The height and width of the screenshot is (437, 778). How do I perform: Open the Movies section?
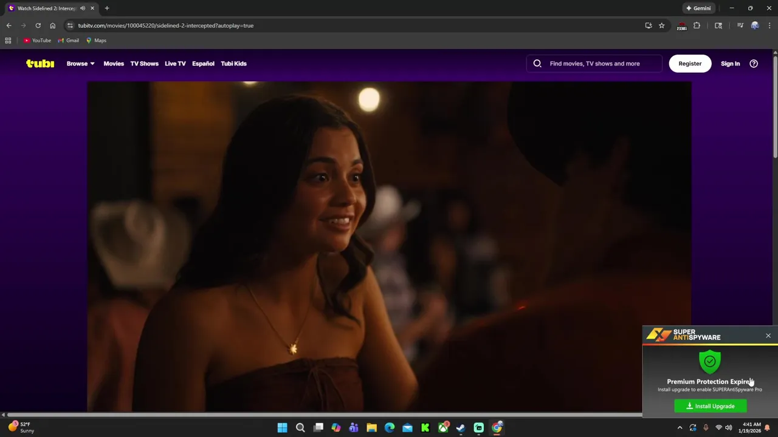click(x=114, y=63)
